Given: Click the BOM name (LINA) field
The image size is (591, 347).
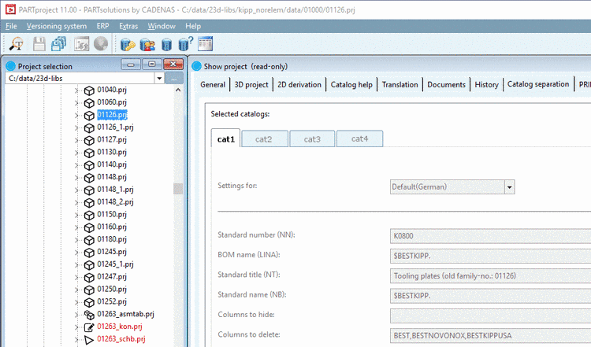Looking at the screenshot, I should click(490, 256).
